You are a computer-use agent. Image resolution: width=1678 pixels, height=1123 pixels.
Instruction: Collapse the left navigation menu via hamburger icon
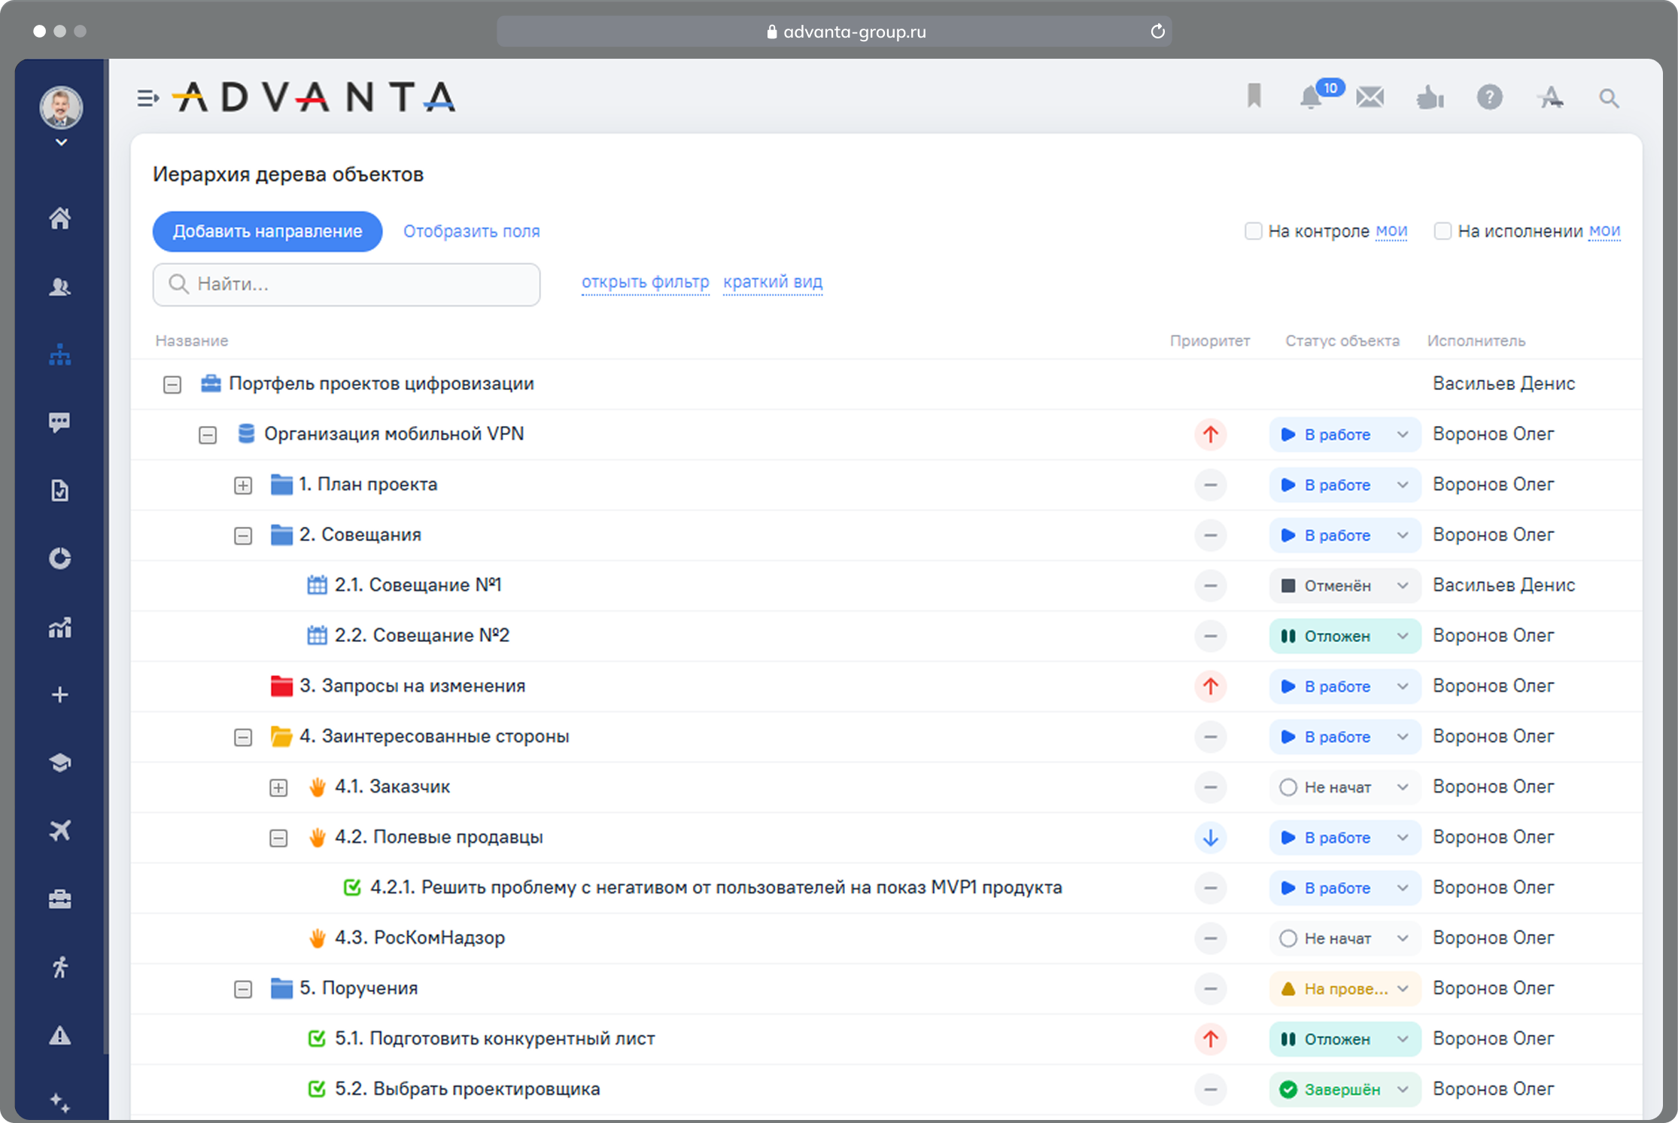pos(147,98)
